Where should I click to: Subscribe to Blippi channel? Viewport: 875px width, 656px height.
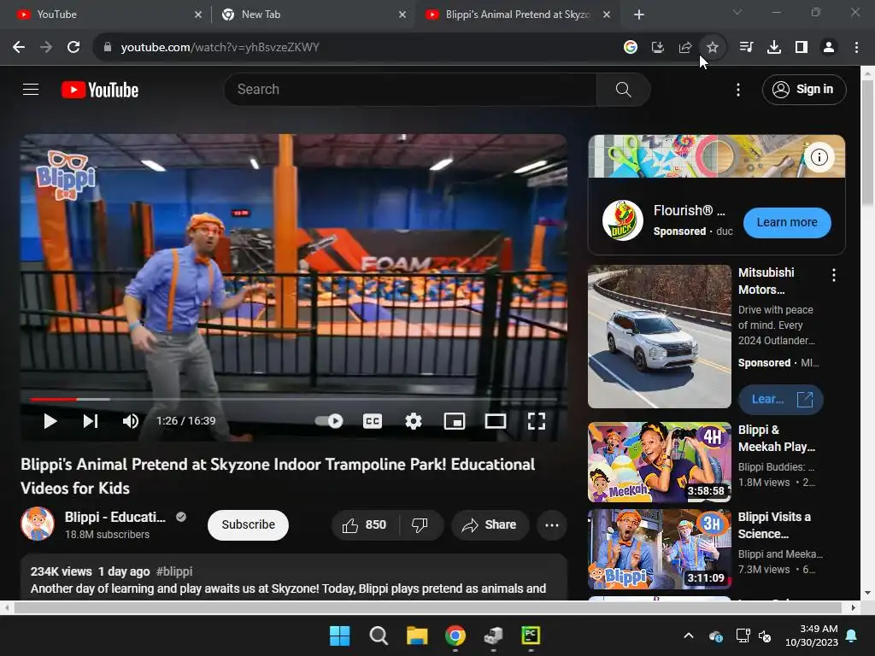[249, 525]
